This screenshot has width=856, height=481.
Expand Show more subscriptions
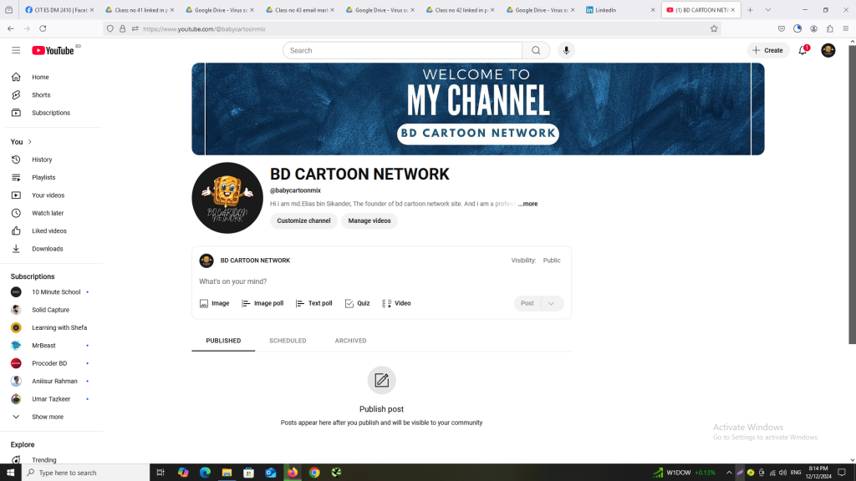tap(47, 417)
